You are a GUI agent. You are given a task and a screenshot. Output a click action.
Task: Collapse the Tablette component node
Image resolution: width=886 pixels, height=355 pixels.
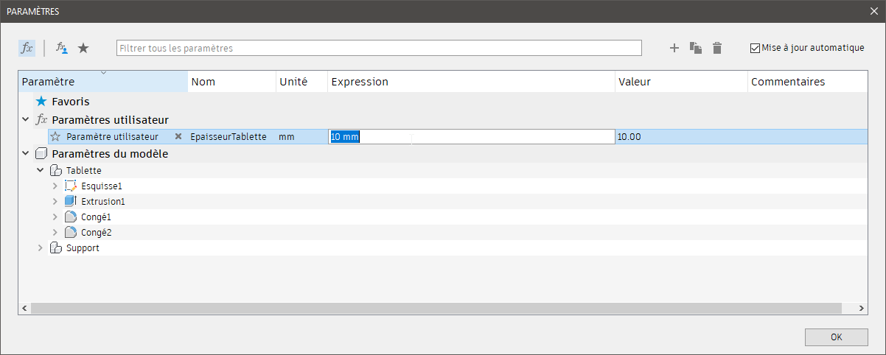coord(41,170)
